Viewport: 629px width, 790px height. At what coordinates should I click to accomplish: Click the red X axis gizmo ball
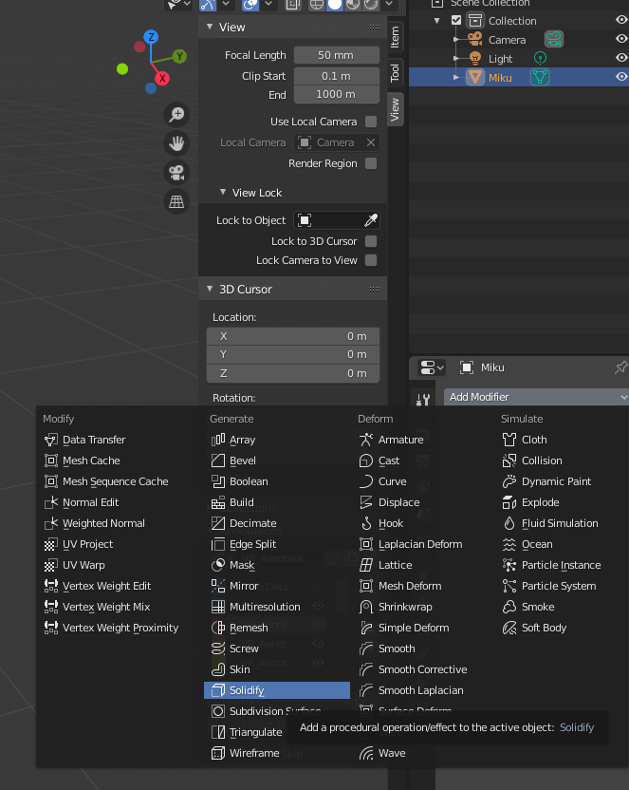162,79
